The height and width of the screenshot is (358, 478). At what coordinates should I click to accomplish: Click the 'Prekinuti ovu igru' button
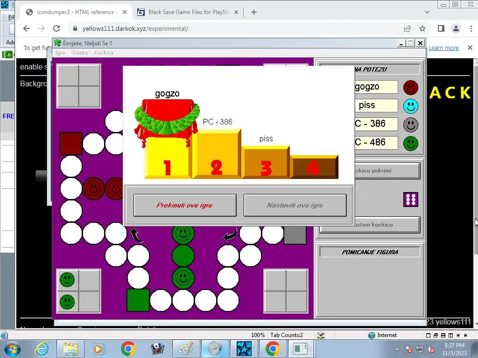pos(185,205)
